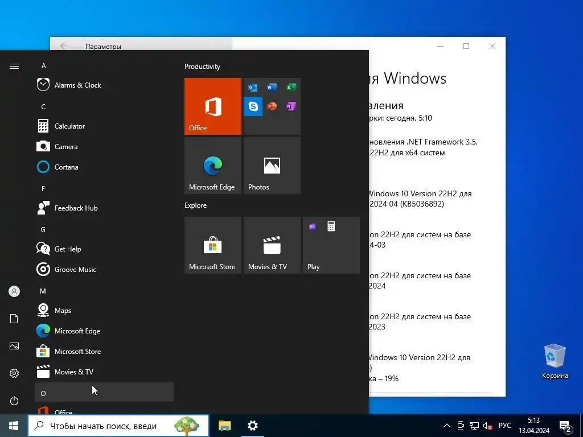Open the Movies & TV tile
This screenshot has height=437, width=583.
[x=272, y=245]
